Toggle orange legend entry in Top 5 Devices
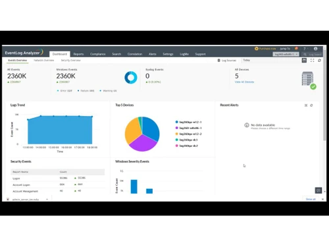329x247 pixels. [x=188, y=134]
